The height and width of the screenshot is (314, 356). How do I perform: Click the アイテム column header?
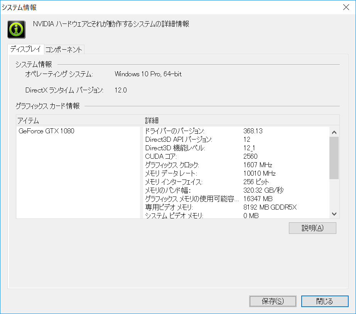(29, 120)
